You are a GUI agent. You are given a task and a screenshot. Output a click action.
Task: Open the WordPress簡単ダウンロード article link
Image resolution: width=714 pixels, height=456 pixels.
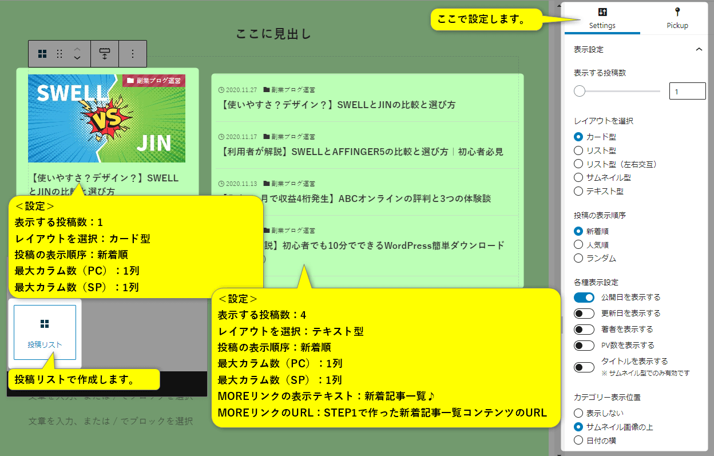point(384,245)
